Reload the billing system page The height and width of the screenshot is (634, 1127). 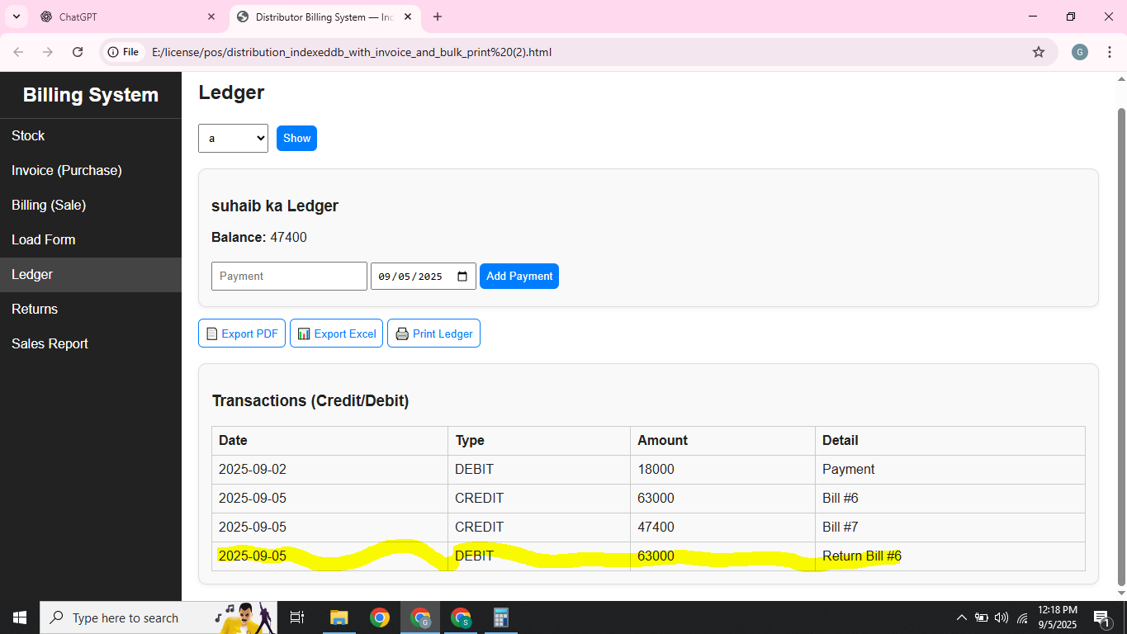pos(78,51)
